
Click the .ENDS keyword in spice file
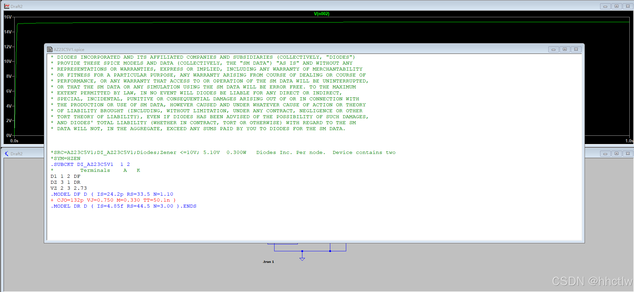tap(189, 206)
